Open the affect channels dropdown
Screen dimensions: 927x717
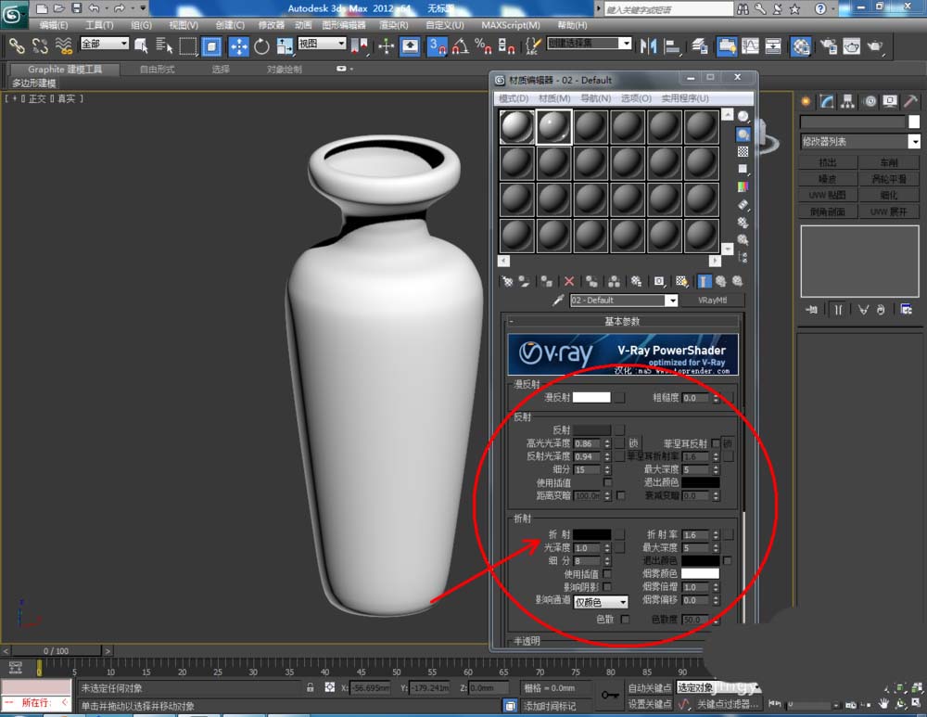tap(600, 602)
